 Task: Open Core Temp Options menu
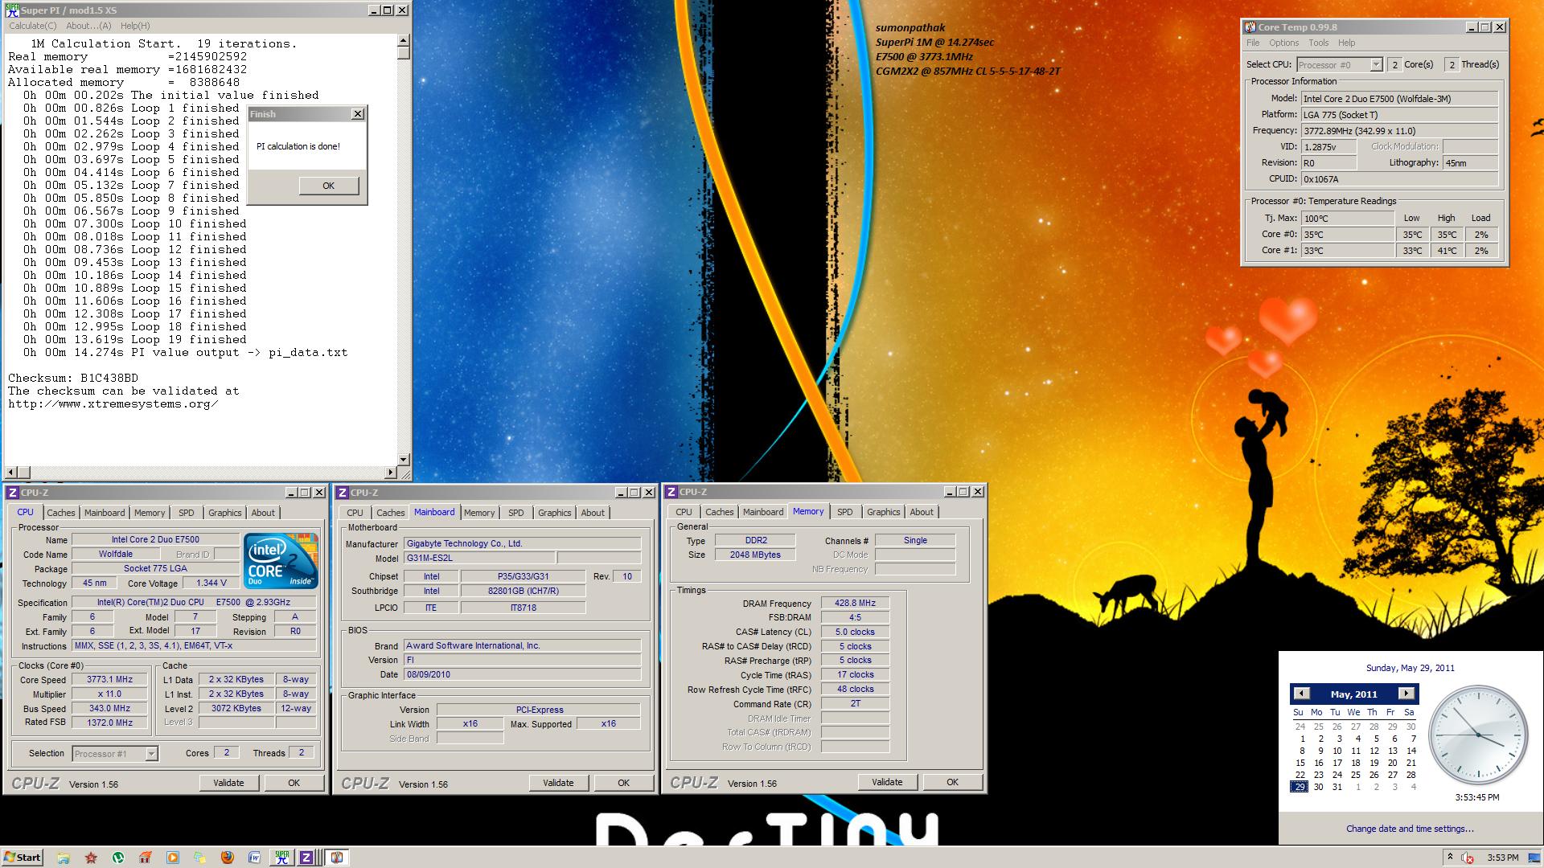click(x=1283, y=43)
